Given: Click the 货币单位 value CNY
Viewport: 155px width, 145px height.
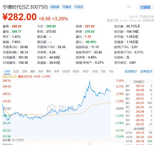Looking at the screenshot, I should (133, 63).
